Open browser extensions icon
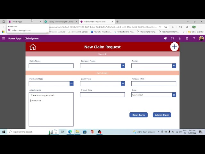 tap(173, 27)
